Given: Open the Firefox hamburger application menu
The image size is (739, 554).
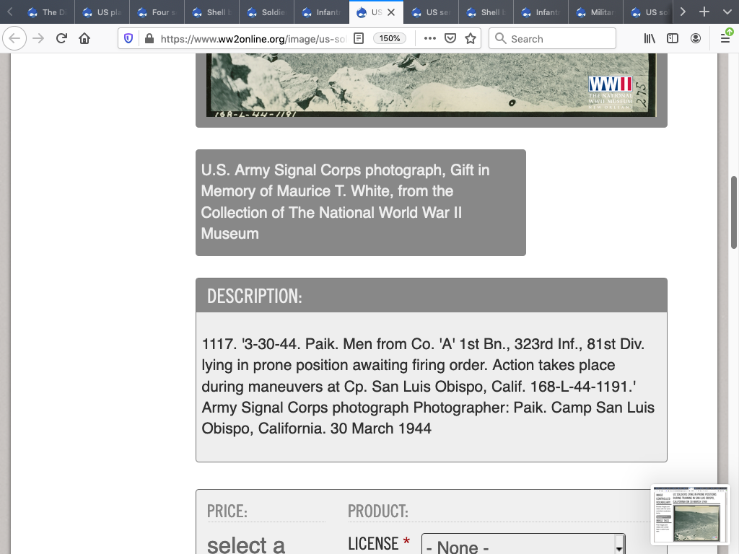Looking at the screenshot, I should pos(725,39).
